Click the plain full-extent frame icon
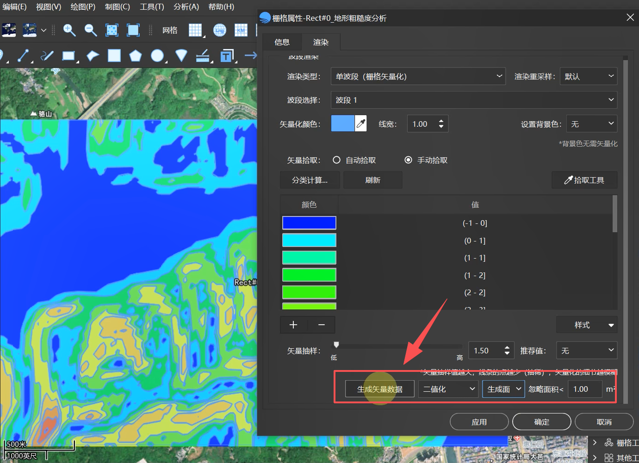 (133, 30)
